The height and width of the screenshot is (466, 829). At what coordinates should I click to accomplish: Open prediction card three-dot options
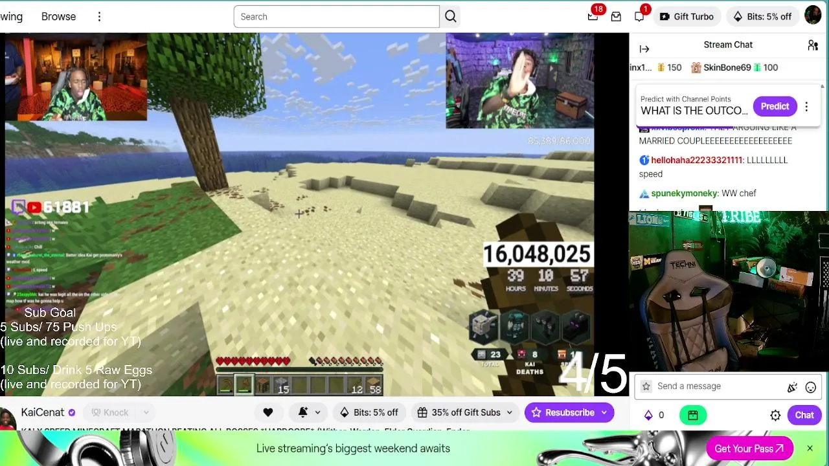coord(806,107)
